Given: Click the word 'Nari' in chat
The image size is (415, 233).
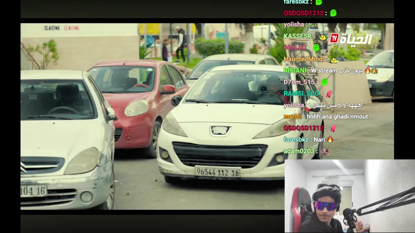Looking at the screenshot, I should pyautogui.click(x=319, y=139).
